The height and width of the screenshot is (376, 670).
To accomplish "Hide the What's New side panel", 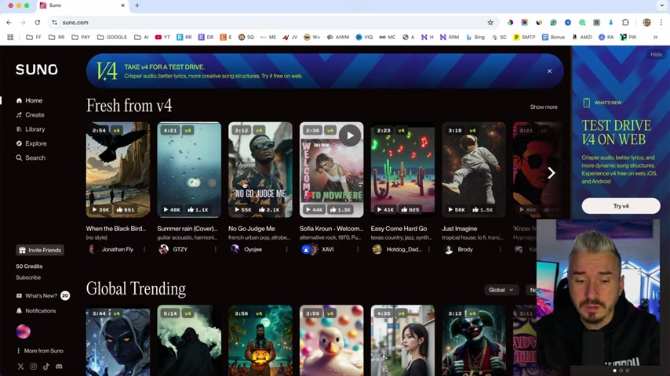I will click(656, 55).
